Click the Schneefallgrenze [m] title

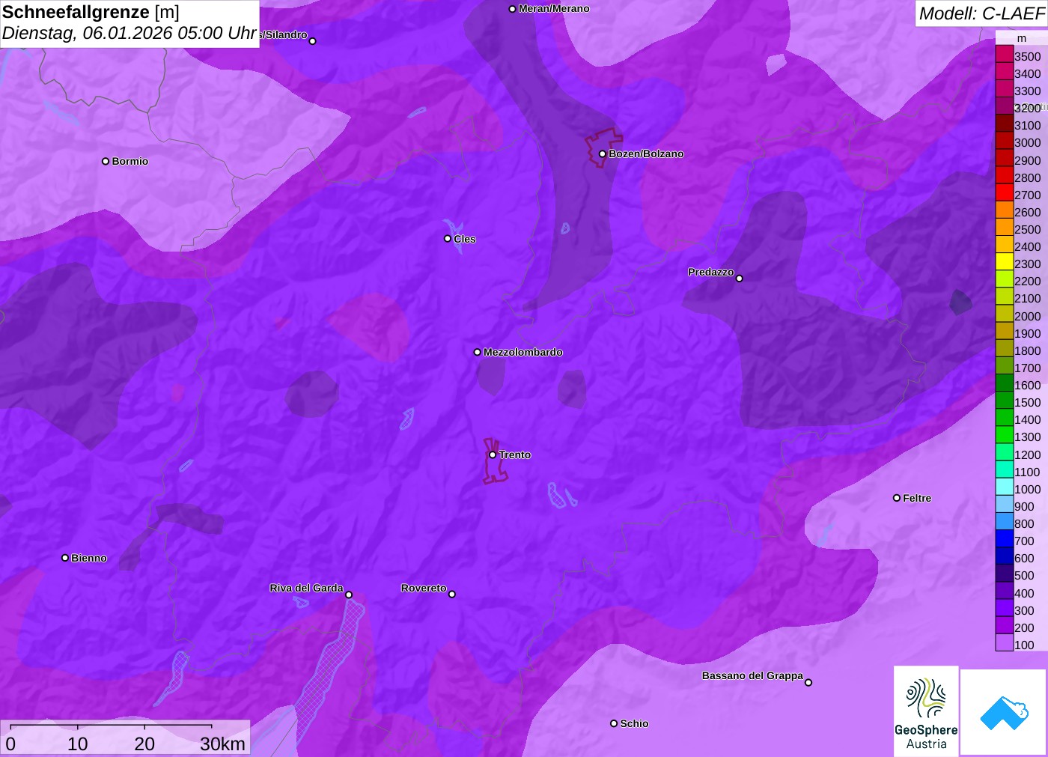click(x=91, y=12)
